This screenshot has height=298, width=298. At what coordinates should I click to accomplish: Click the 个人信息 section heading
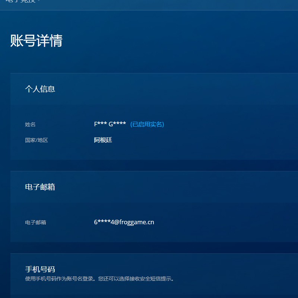(40, 89)
